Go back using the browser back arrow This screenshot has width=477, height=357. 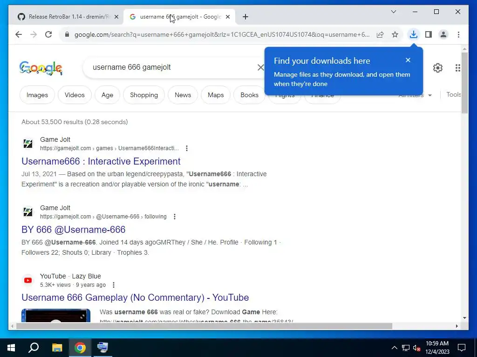19,34
